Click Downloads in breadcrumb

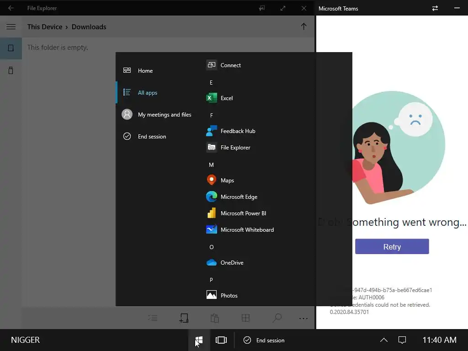tap(89, 27)
